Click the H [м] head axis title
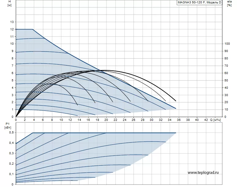237x187 pixels. (9, 3)
